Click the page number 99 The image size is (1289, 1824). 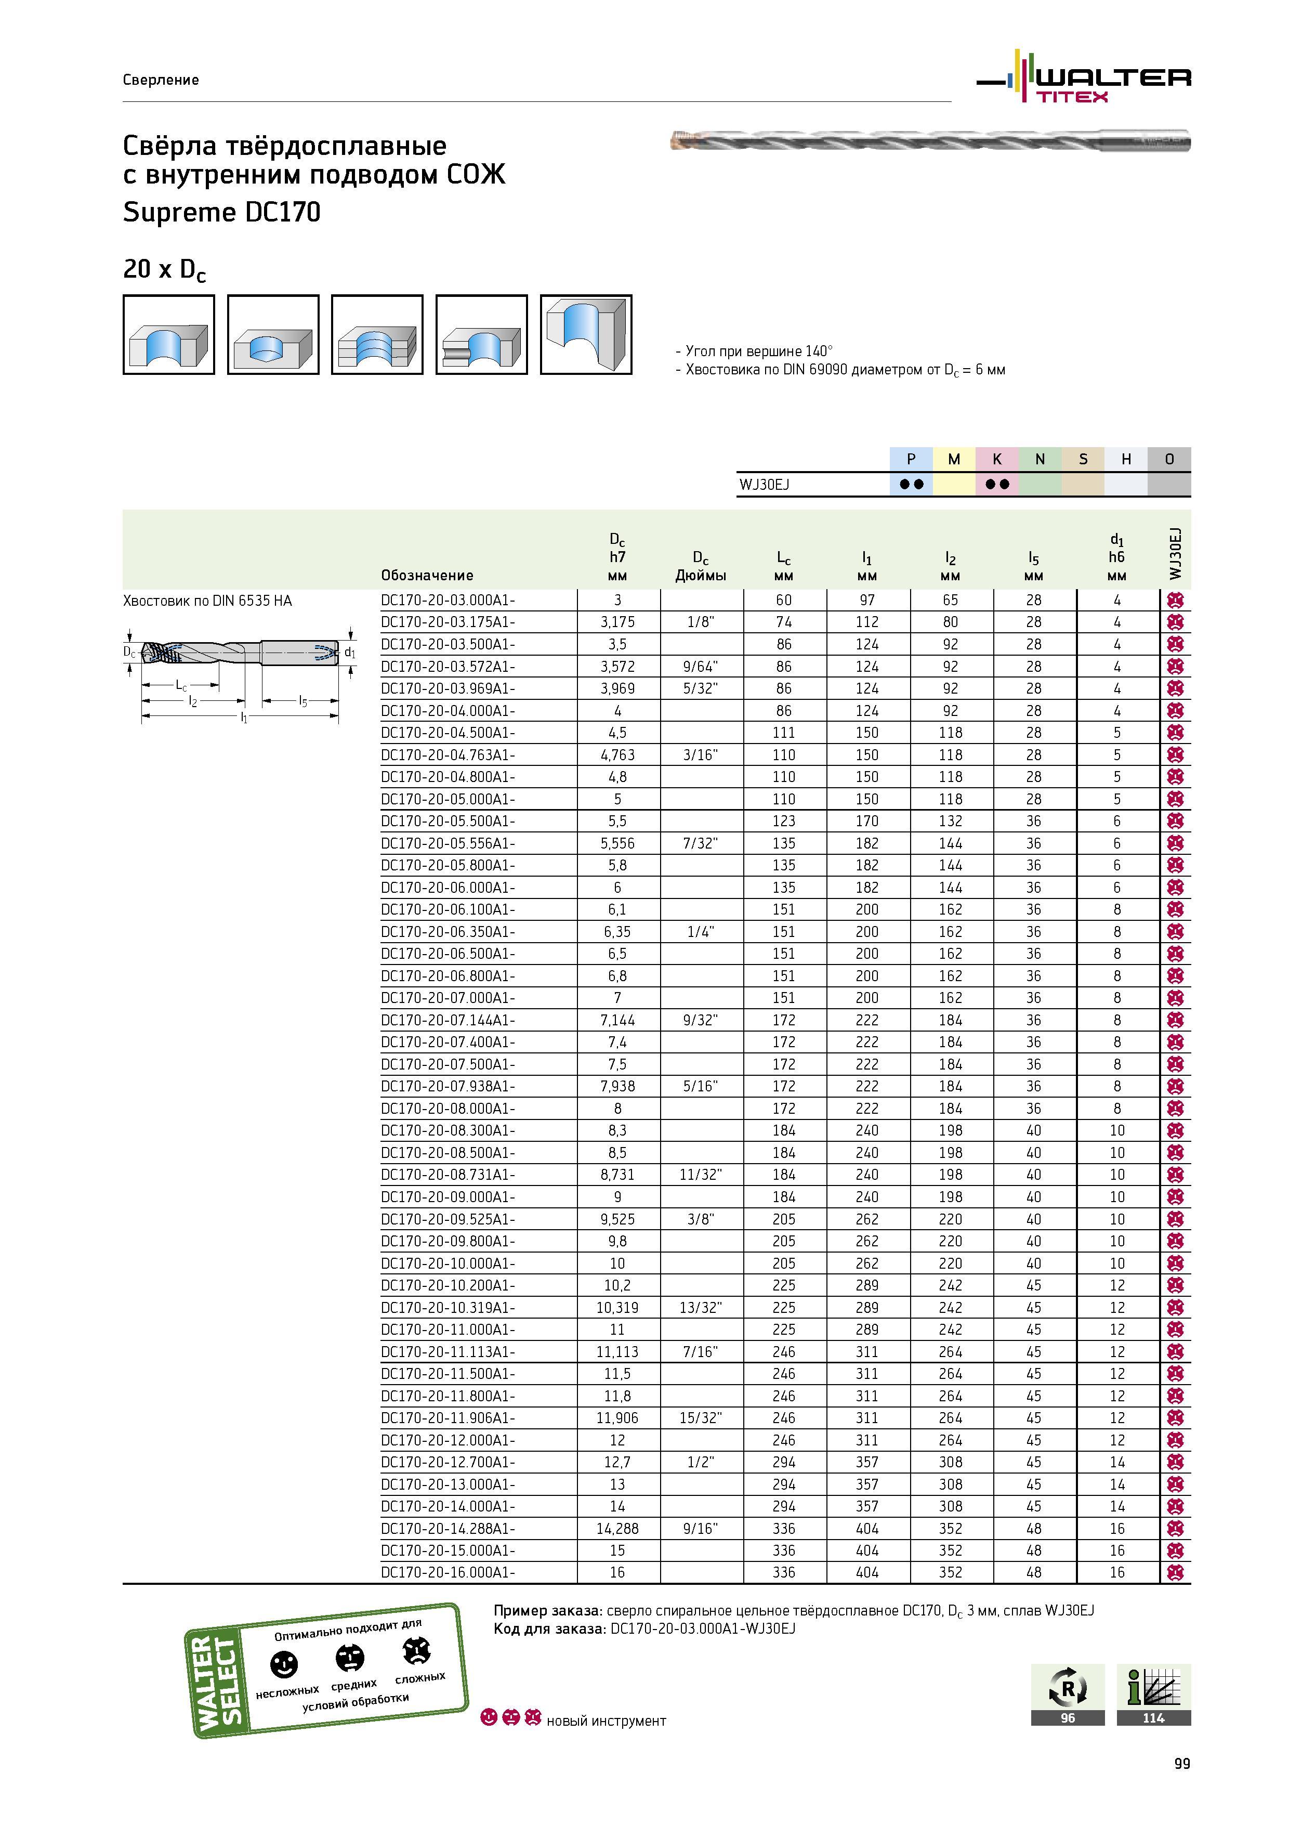pyautogui.click(x=1182, y=1764)
